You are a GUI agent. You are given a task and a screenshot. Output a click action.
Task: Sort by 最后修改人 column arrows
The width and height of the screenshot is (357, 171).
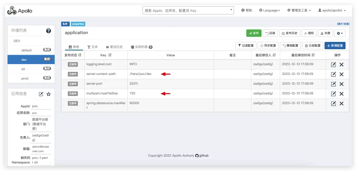[274, 55]
